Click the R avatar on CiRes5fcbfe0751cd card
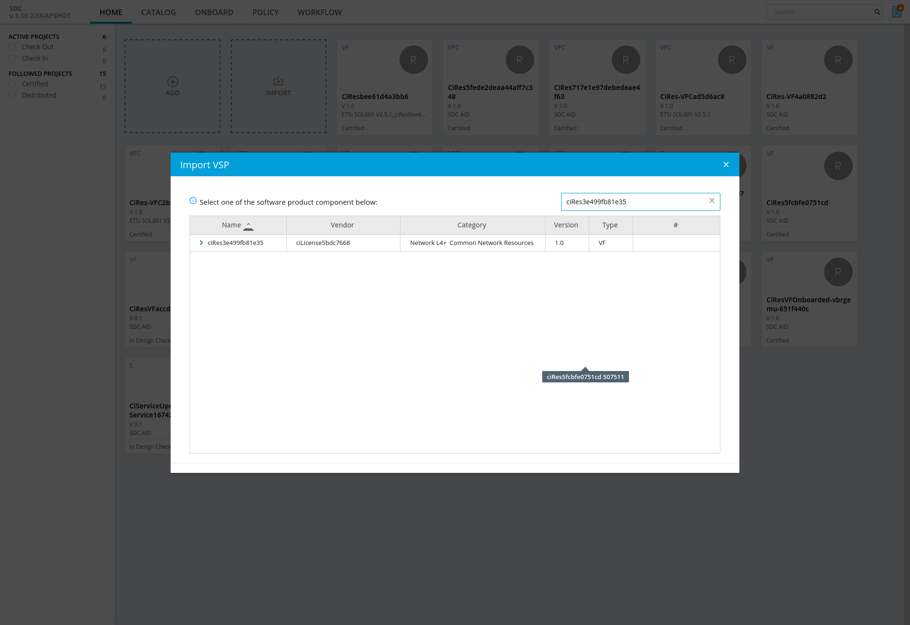The height and width of the screenshot is (625, 910). (x=838, y=166)
